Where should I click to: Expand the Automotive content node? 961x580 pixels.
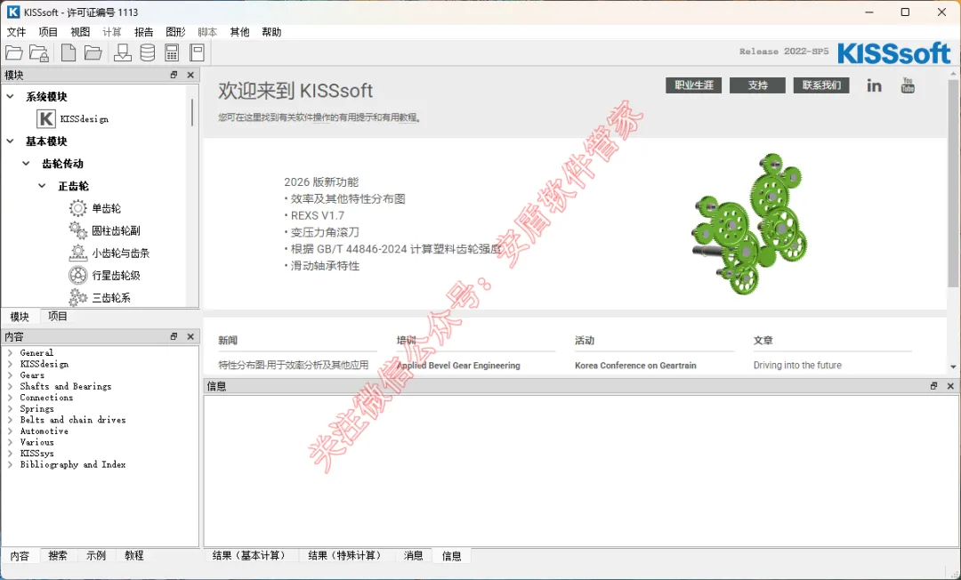pyautogui.click(x=10, y=431)
